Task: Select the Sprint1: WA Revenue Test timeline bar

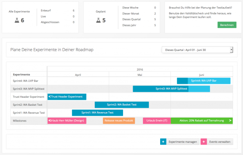Action: [98, 113]
